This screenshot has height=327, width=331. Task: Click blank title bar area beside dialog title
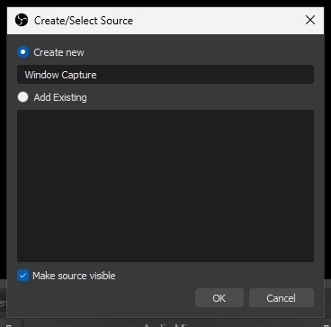[216, 21]
